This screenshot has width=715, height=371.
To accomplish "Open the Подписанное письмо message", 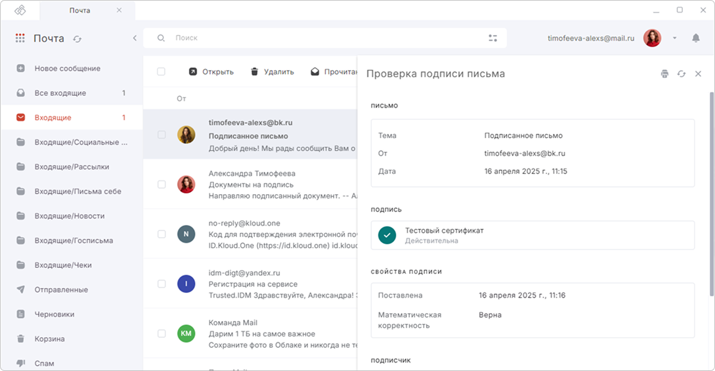I will click(x=250, y=135).
